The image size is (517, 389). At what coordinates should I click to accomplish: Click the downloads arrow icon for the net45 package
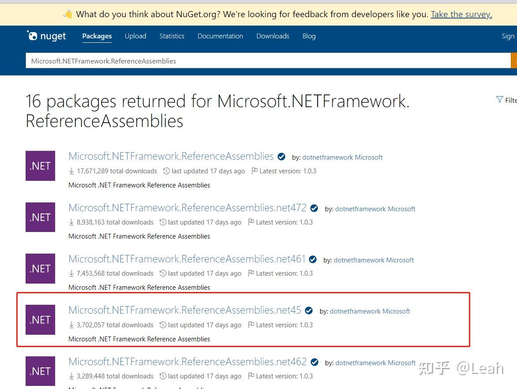(x=71, y=325)
